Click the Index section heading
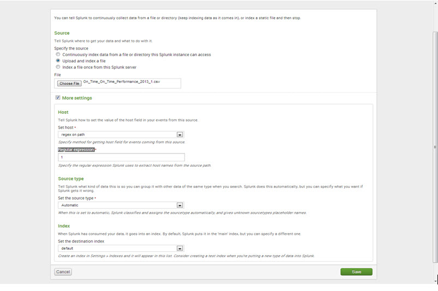The width and height of the screenshot is (438, 291). [x=64, y=226]
